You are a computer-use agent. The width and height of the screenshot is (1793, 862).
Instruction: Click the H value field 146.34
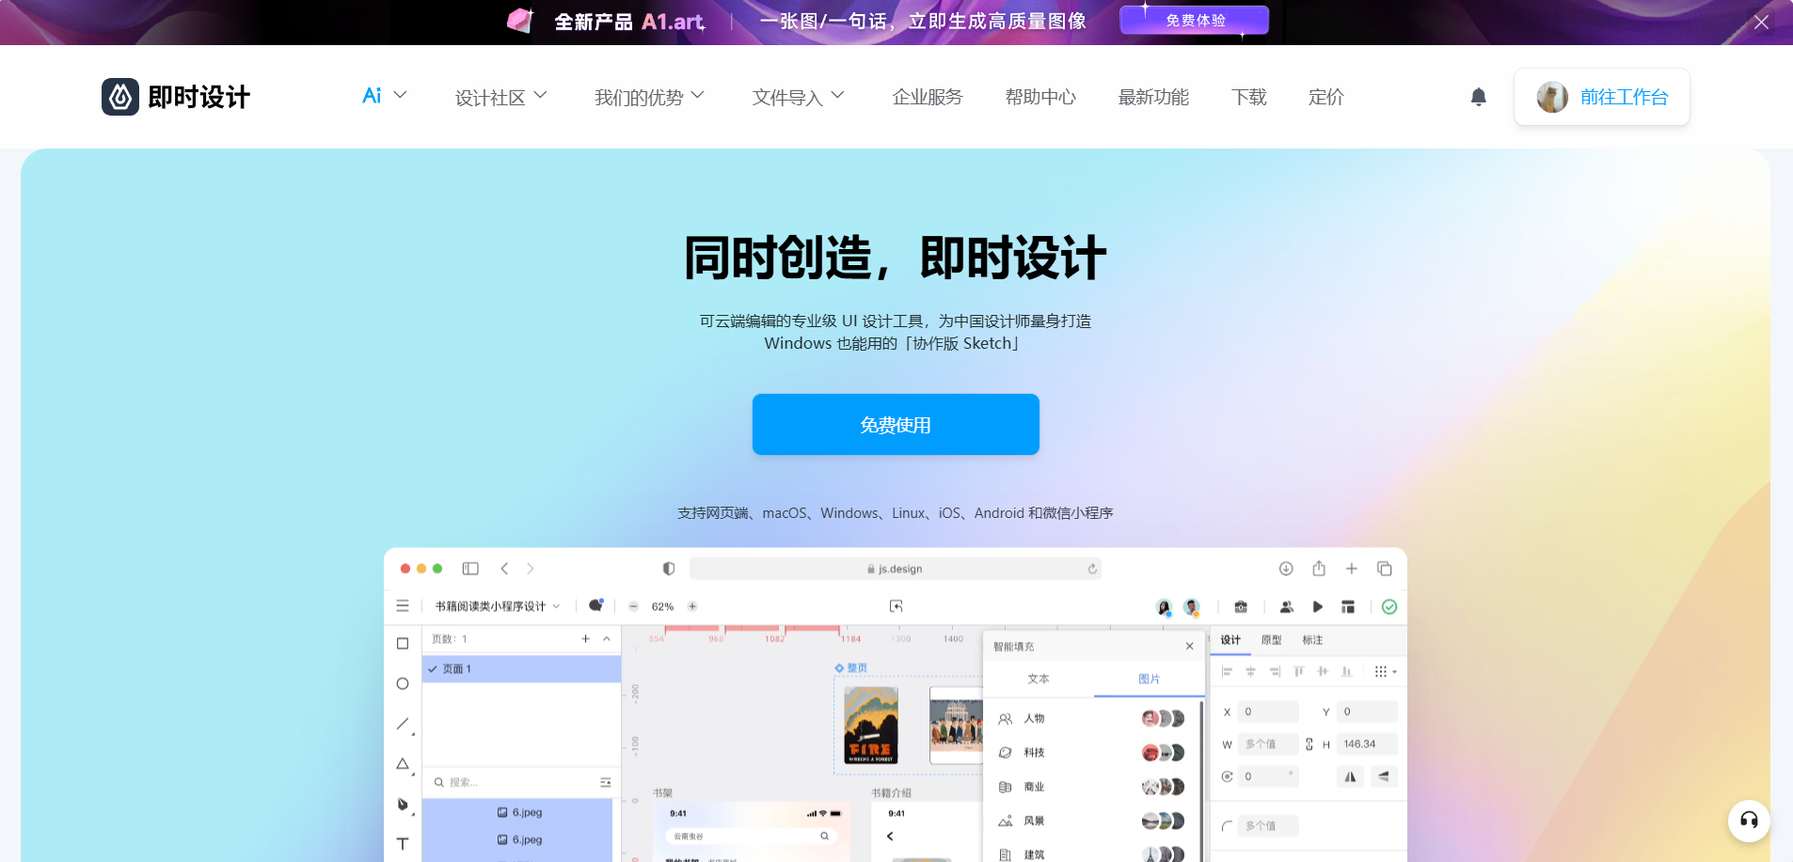coord(1367,744)
